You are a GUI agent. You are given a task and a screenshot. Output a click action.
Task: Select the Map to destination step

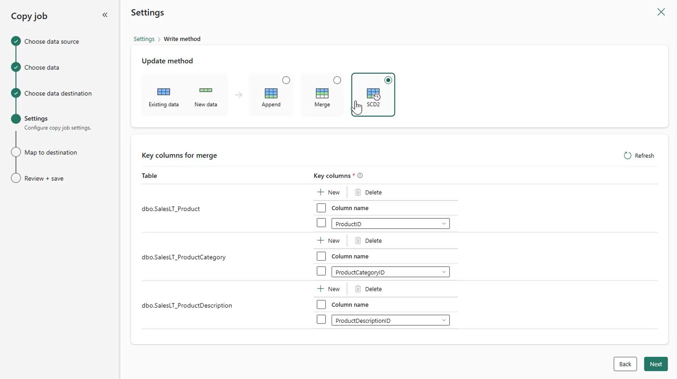click(x=51, y=152)
